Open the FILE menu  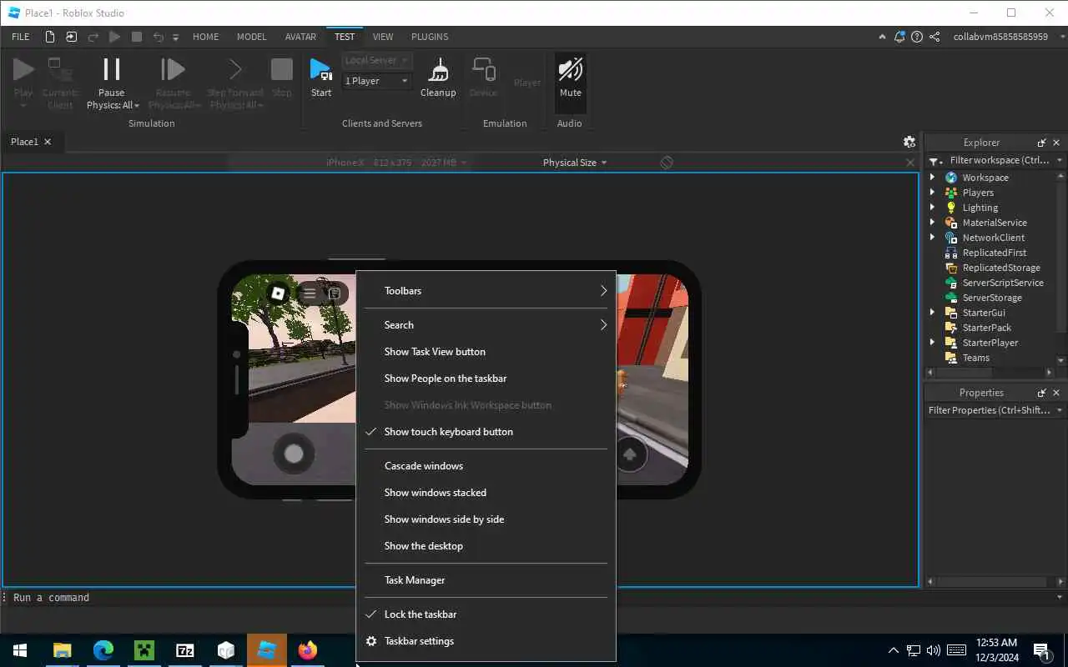(21, 37)
